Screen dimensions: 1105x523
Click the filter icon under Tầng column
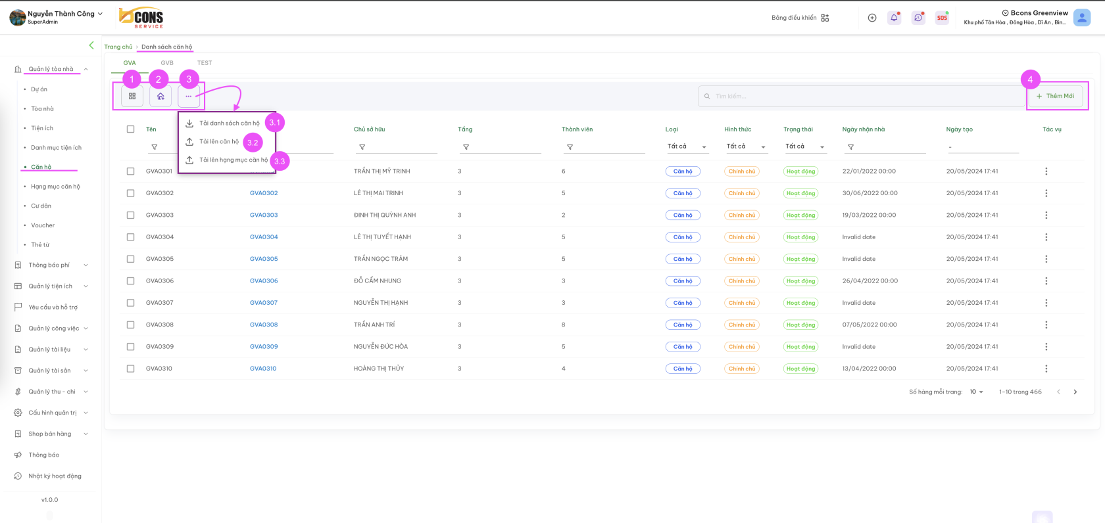[466, 147]
